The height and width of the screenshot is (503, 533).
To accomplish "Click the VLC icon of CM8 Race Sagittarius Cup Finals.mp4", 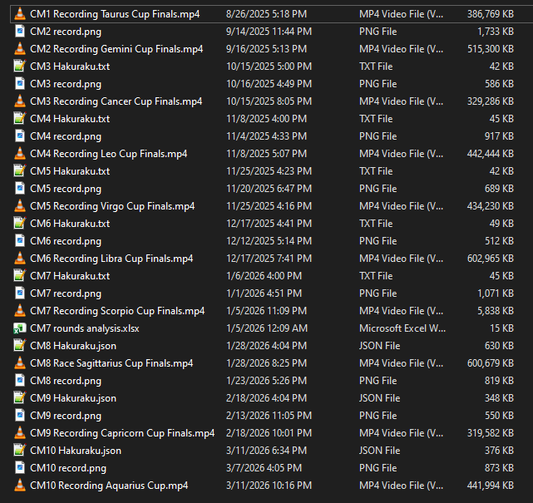I will click(20, 363).
